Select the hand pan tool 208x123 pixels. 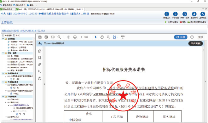[102, 37]
